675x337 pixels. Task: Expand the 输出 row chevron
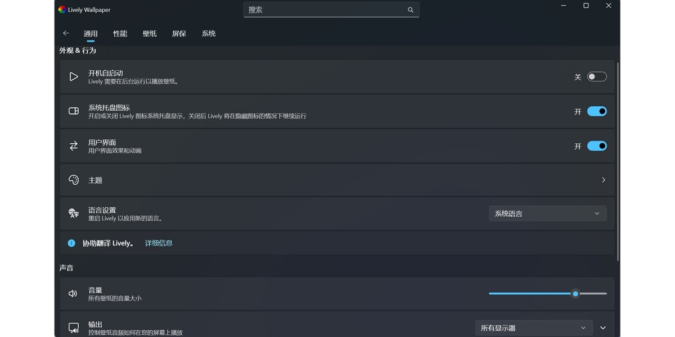[603, 327]
